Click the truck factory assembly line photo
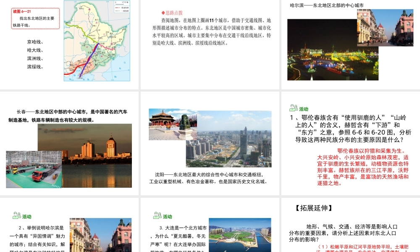Screen dimensions: 420x252 pos(34,169)
